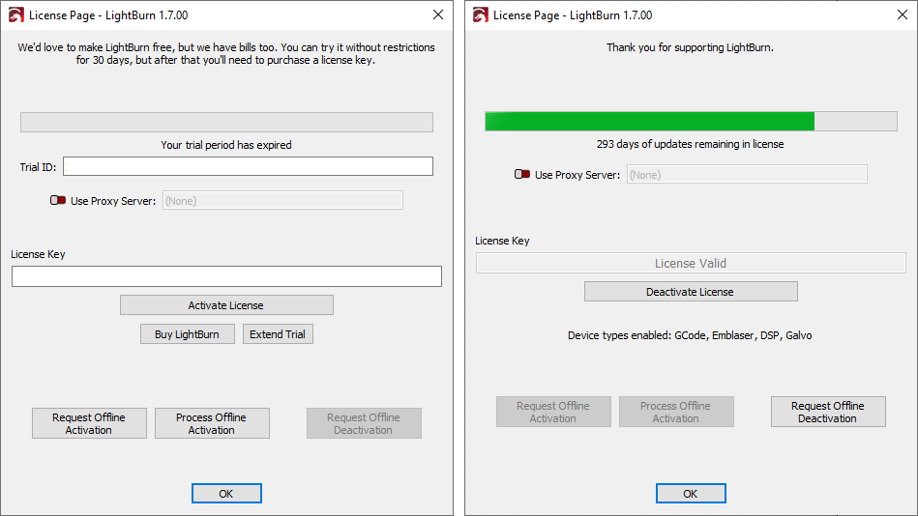Confirm with OK in the trial-expired dialog
This screenshot has width=918, height=516.
(x=226, y=494)
